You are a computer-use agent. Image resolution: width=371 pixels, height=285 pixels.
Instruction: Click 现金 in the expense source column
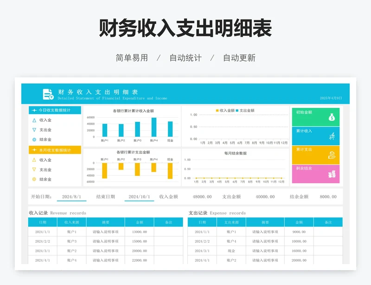231,251
